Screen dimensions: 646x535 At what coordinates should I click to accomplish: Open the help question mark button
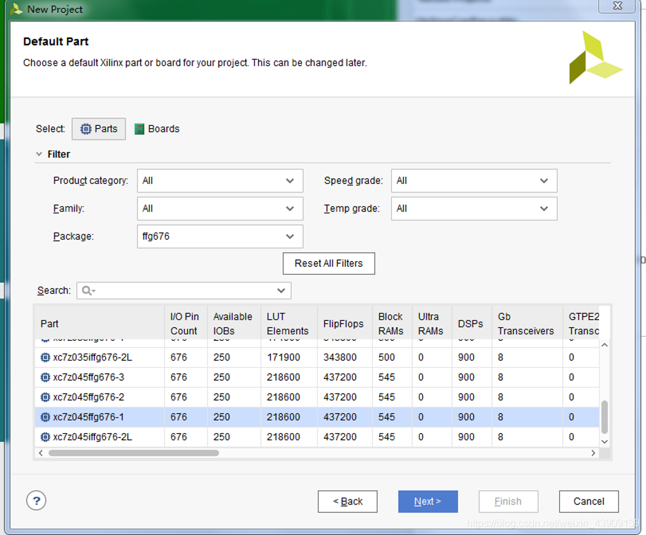pyautogui.click(x=36, y=501)
